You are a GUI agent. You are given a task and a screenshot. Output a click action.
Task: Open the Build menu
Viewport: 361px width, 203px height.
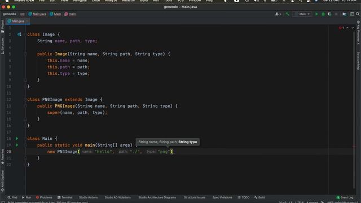coord(144,1)
